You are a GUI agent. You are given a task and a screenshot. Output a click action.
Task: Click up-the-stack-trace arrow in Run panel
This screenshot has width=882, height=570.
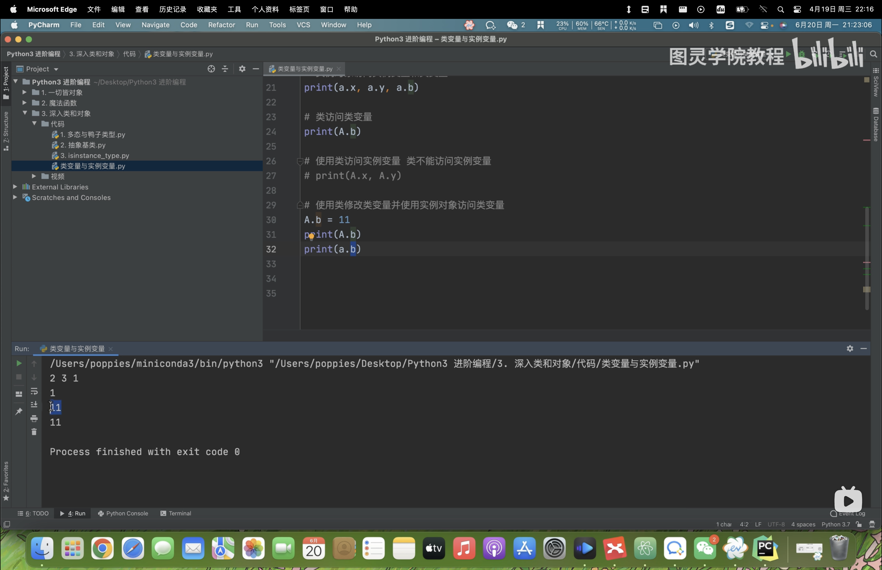[34, 364]
